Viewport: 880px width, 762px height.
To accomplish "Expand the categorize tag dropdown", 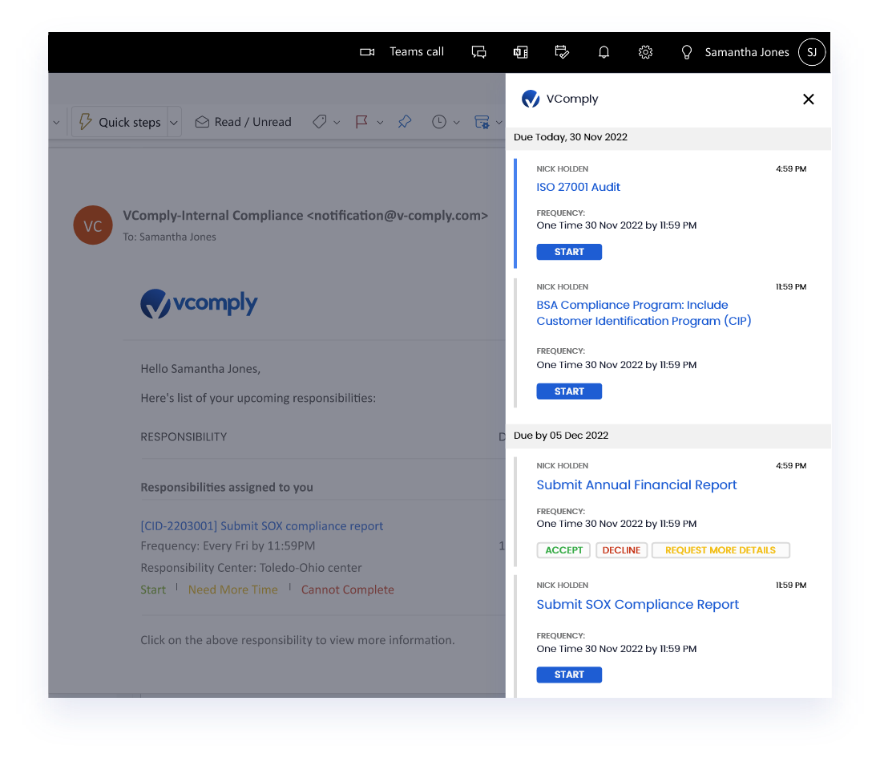I will click(x=337, y=123).
